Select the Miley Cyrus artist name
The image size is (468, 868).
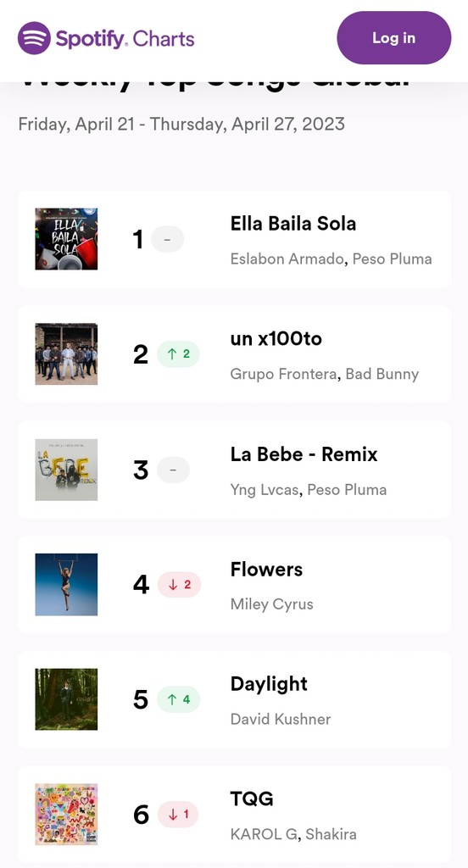coord(272,604)
